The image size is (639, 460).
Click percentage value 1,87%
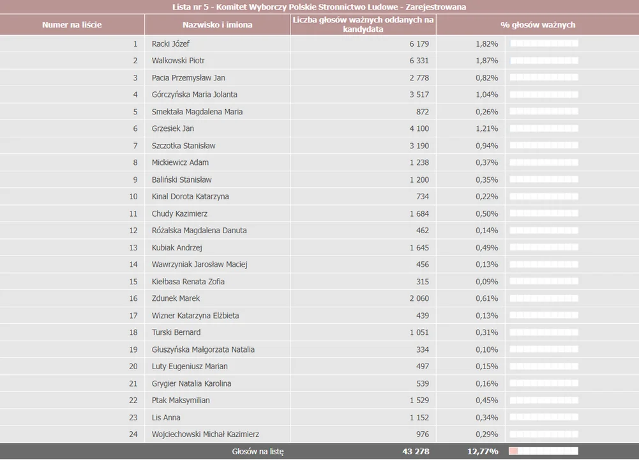(x=486, y=60)
